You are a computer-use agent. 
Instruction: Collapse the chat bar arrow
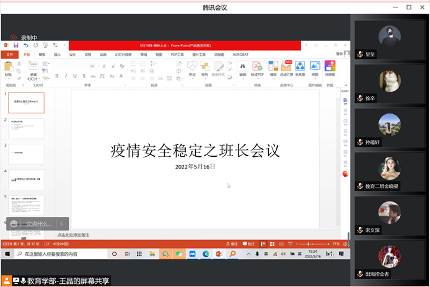click(x=62, y=224)
